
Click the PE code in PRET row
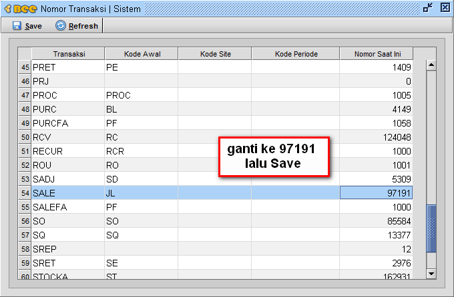(142, 67)
